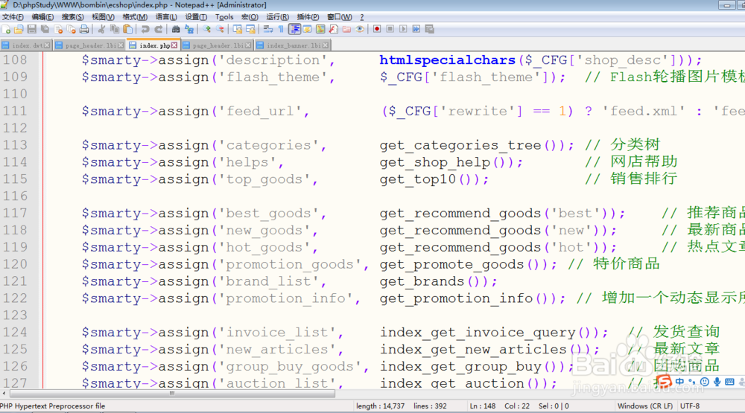Open the 编辑(E) menu
745x413 pixels.
[x=42, y=17]
